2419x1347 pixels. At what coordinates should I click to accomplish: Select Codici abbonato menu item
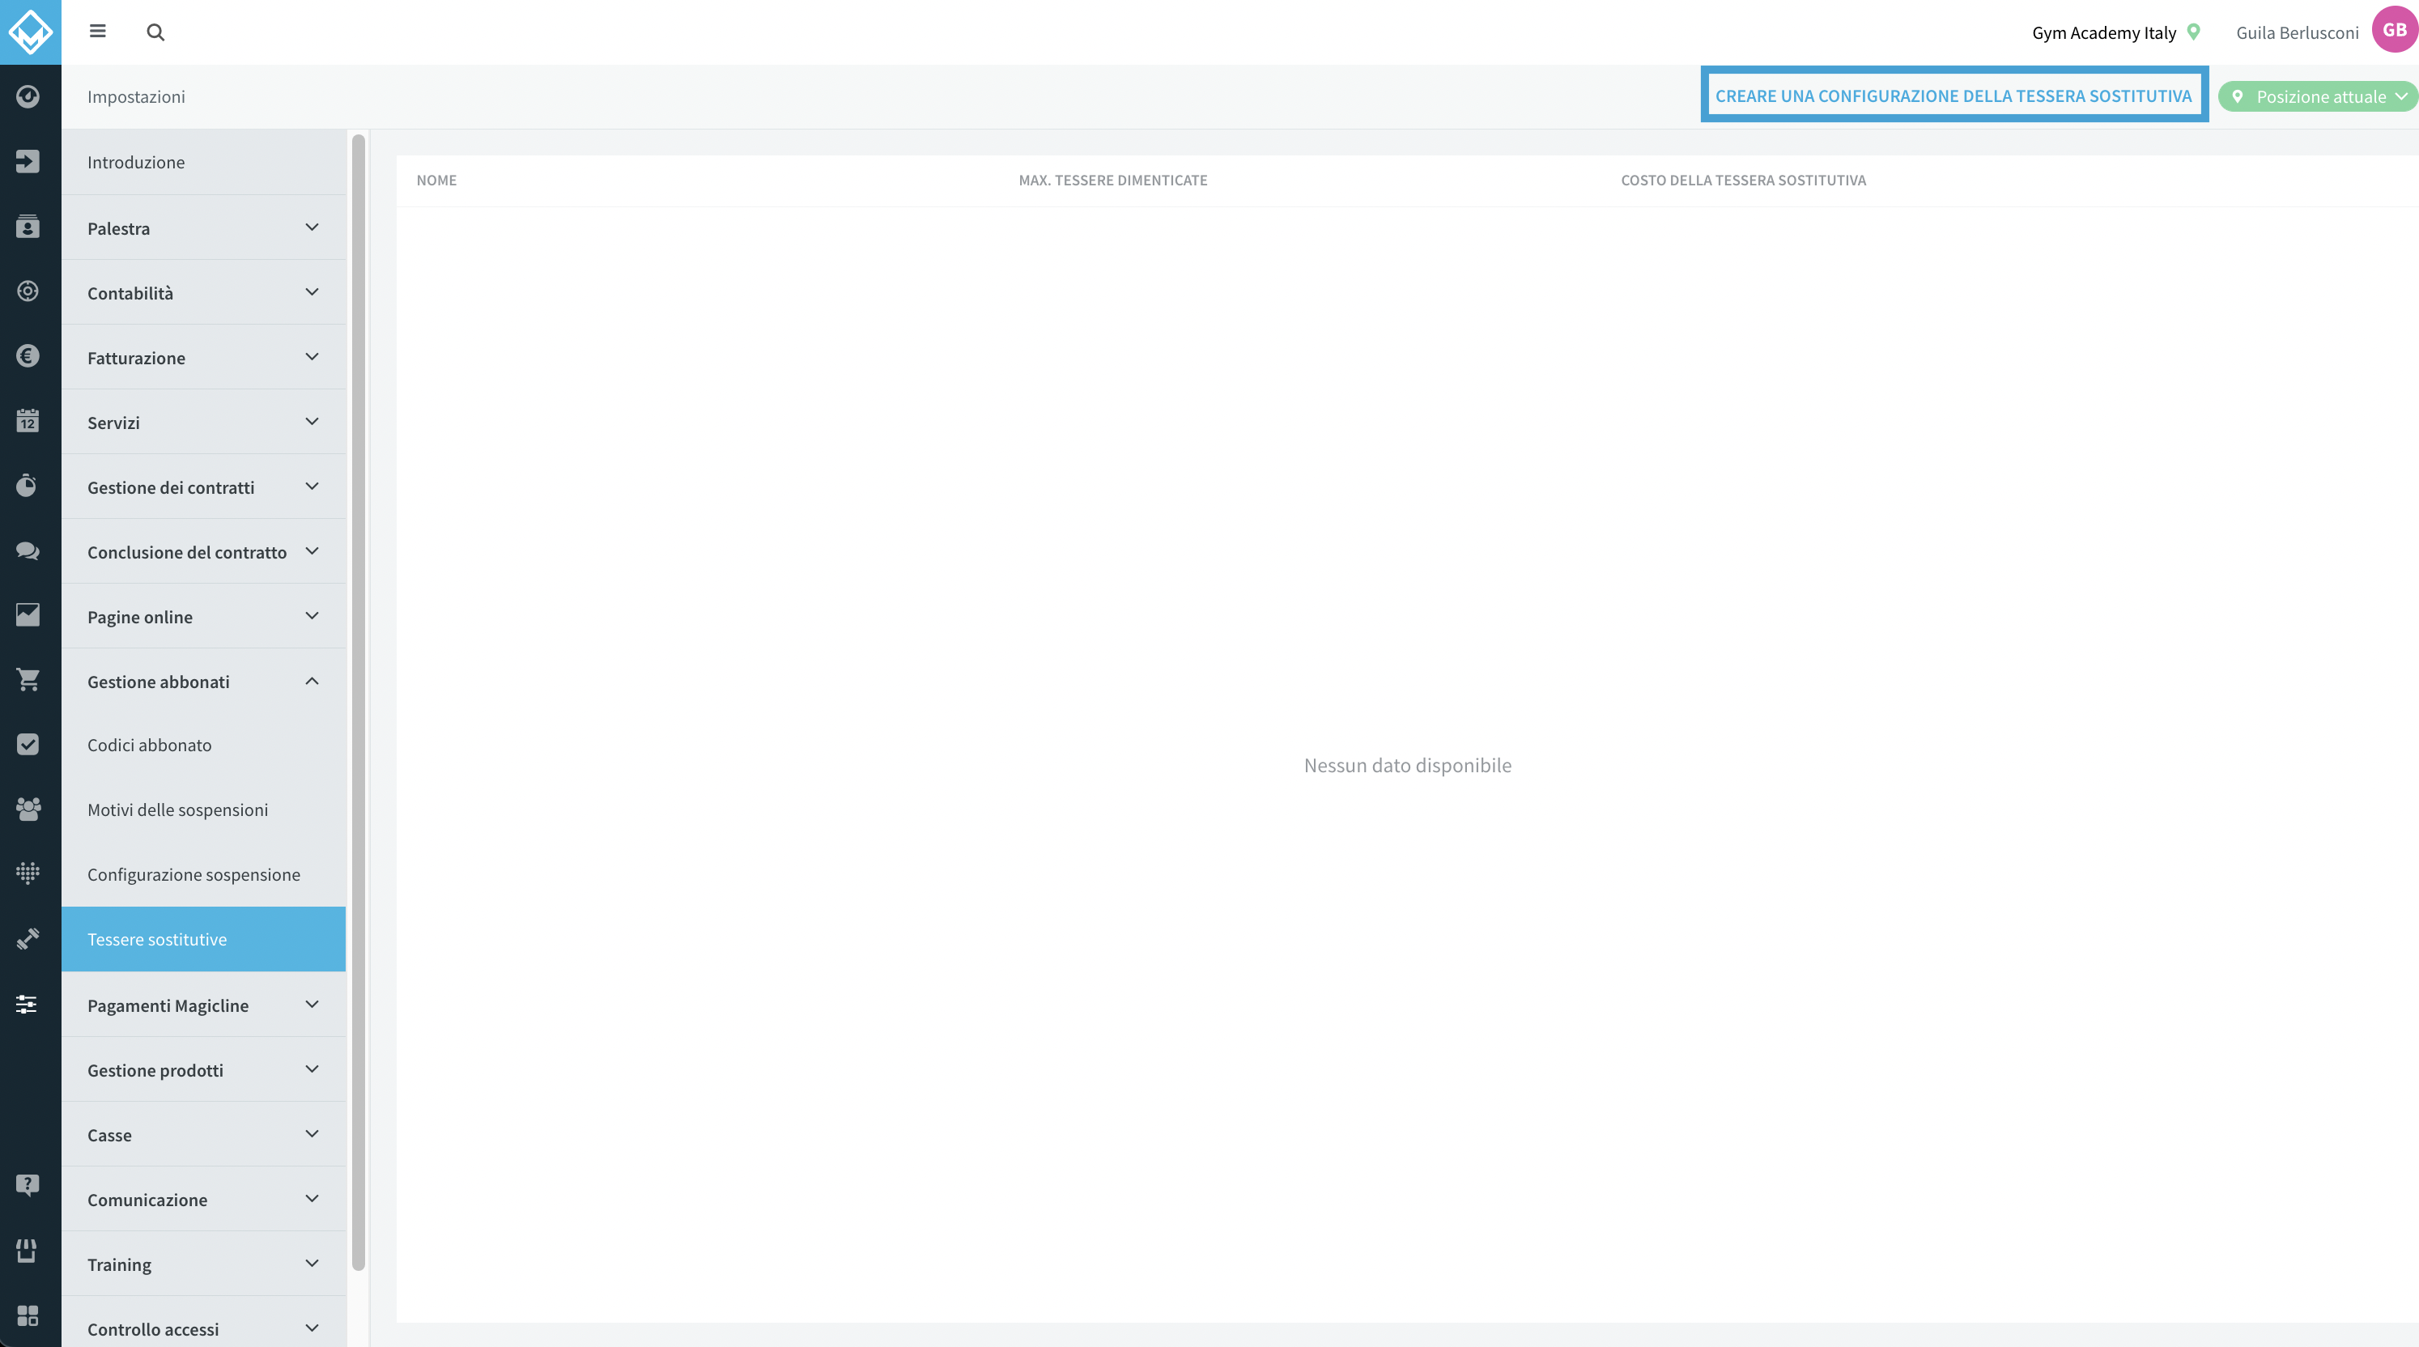204,746
